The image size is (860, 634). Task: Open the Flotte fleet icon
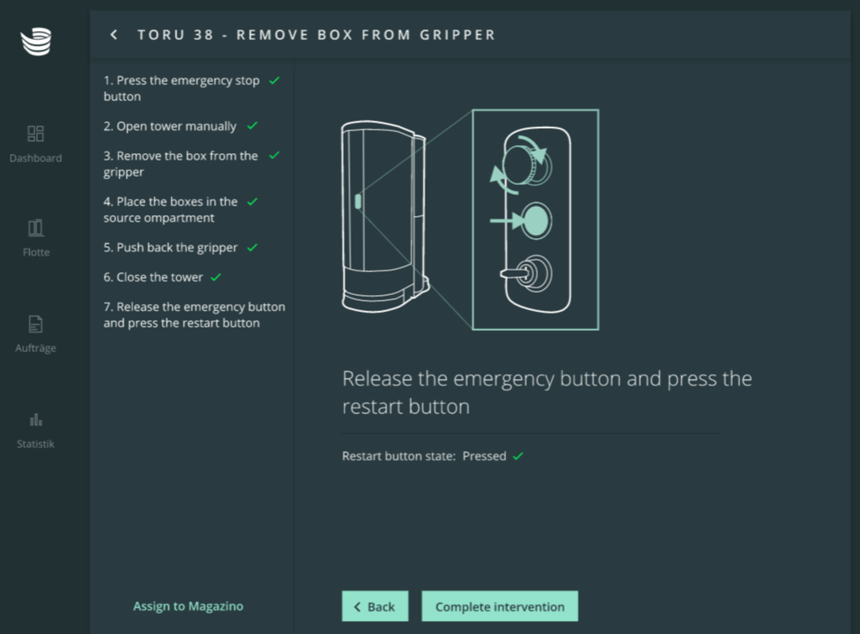point(36,227)
